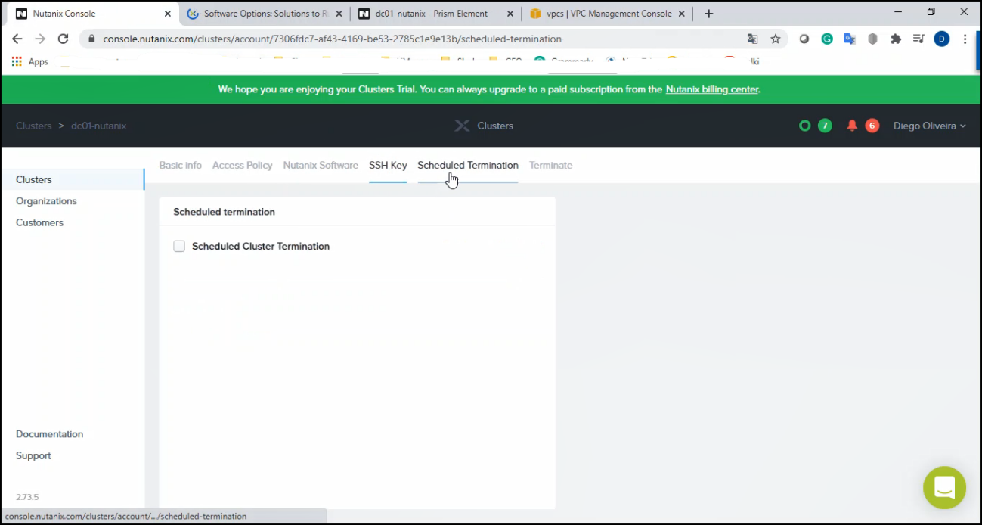Click the red notifications bell icon

pyautogui.click(x=852, y=126)
